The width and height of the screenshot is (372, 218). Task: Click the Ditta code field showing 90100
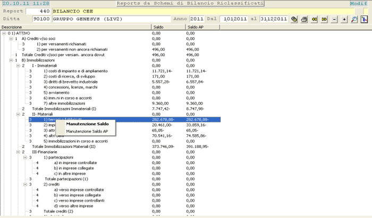pos(41,19)
